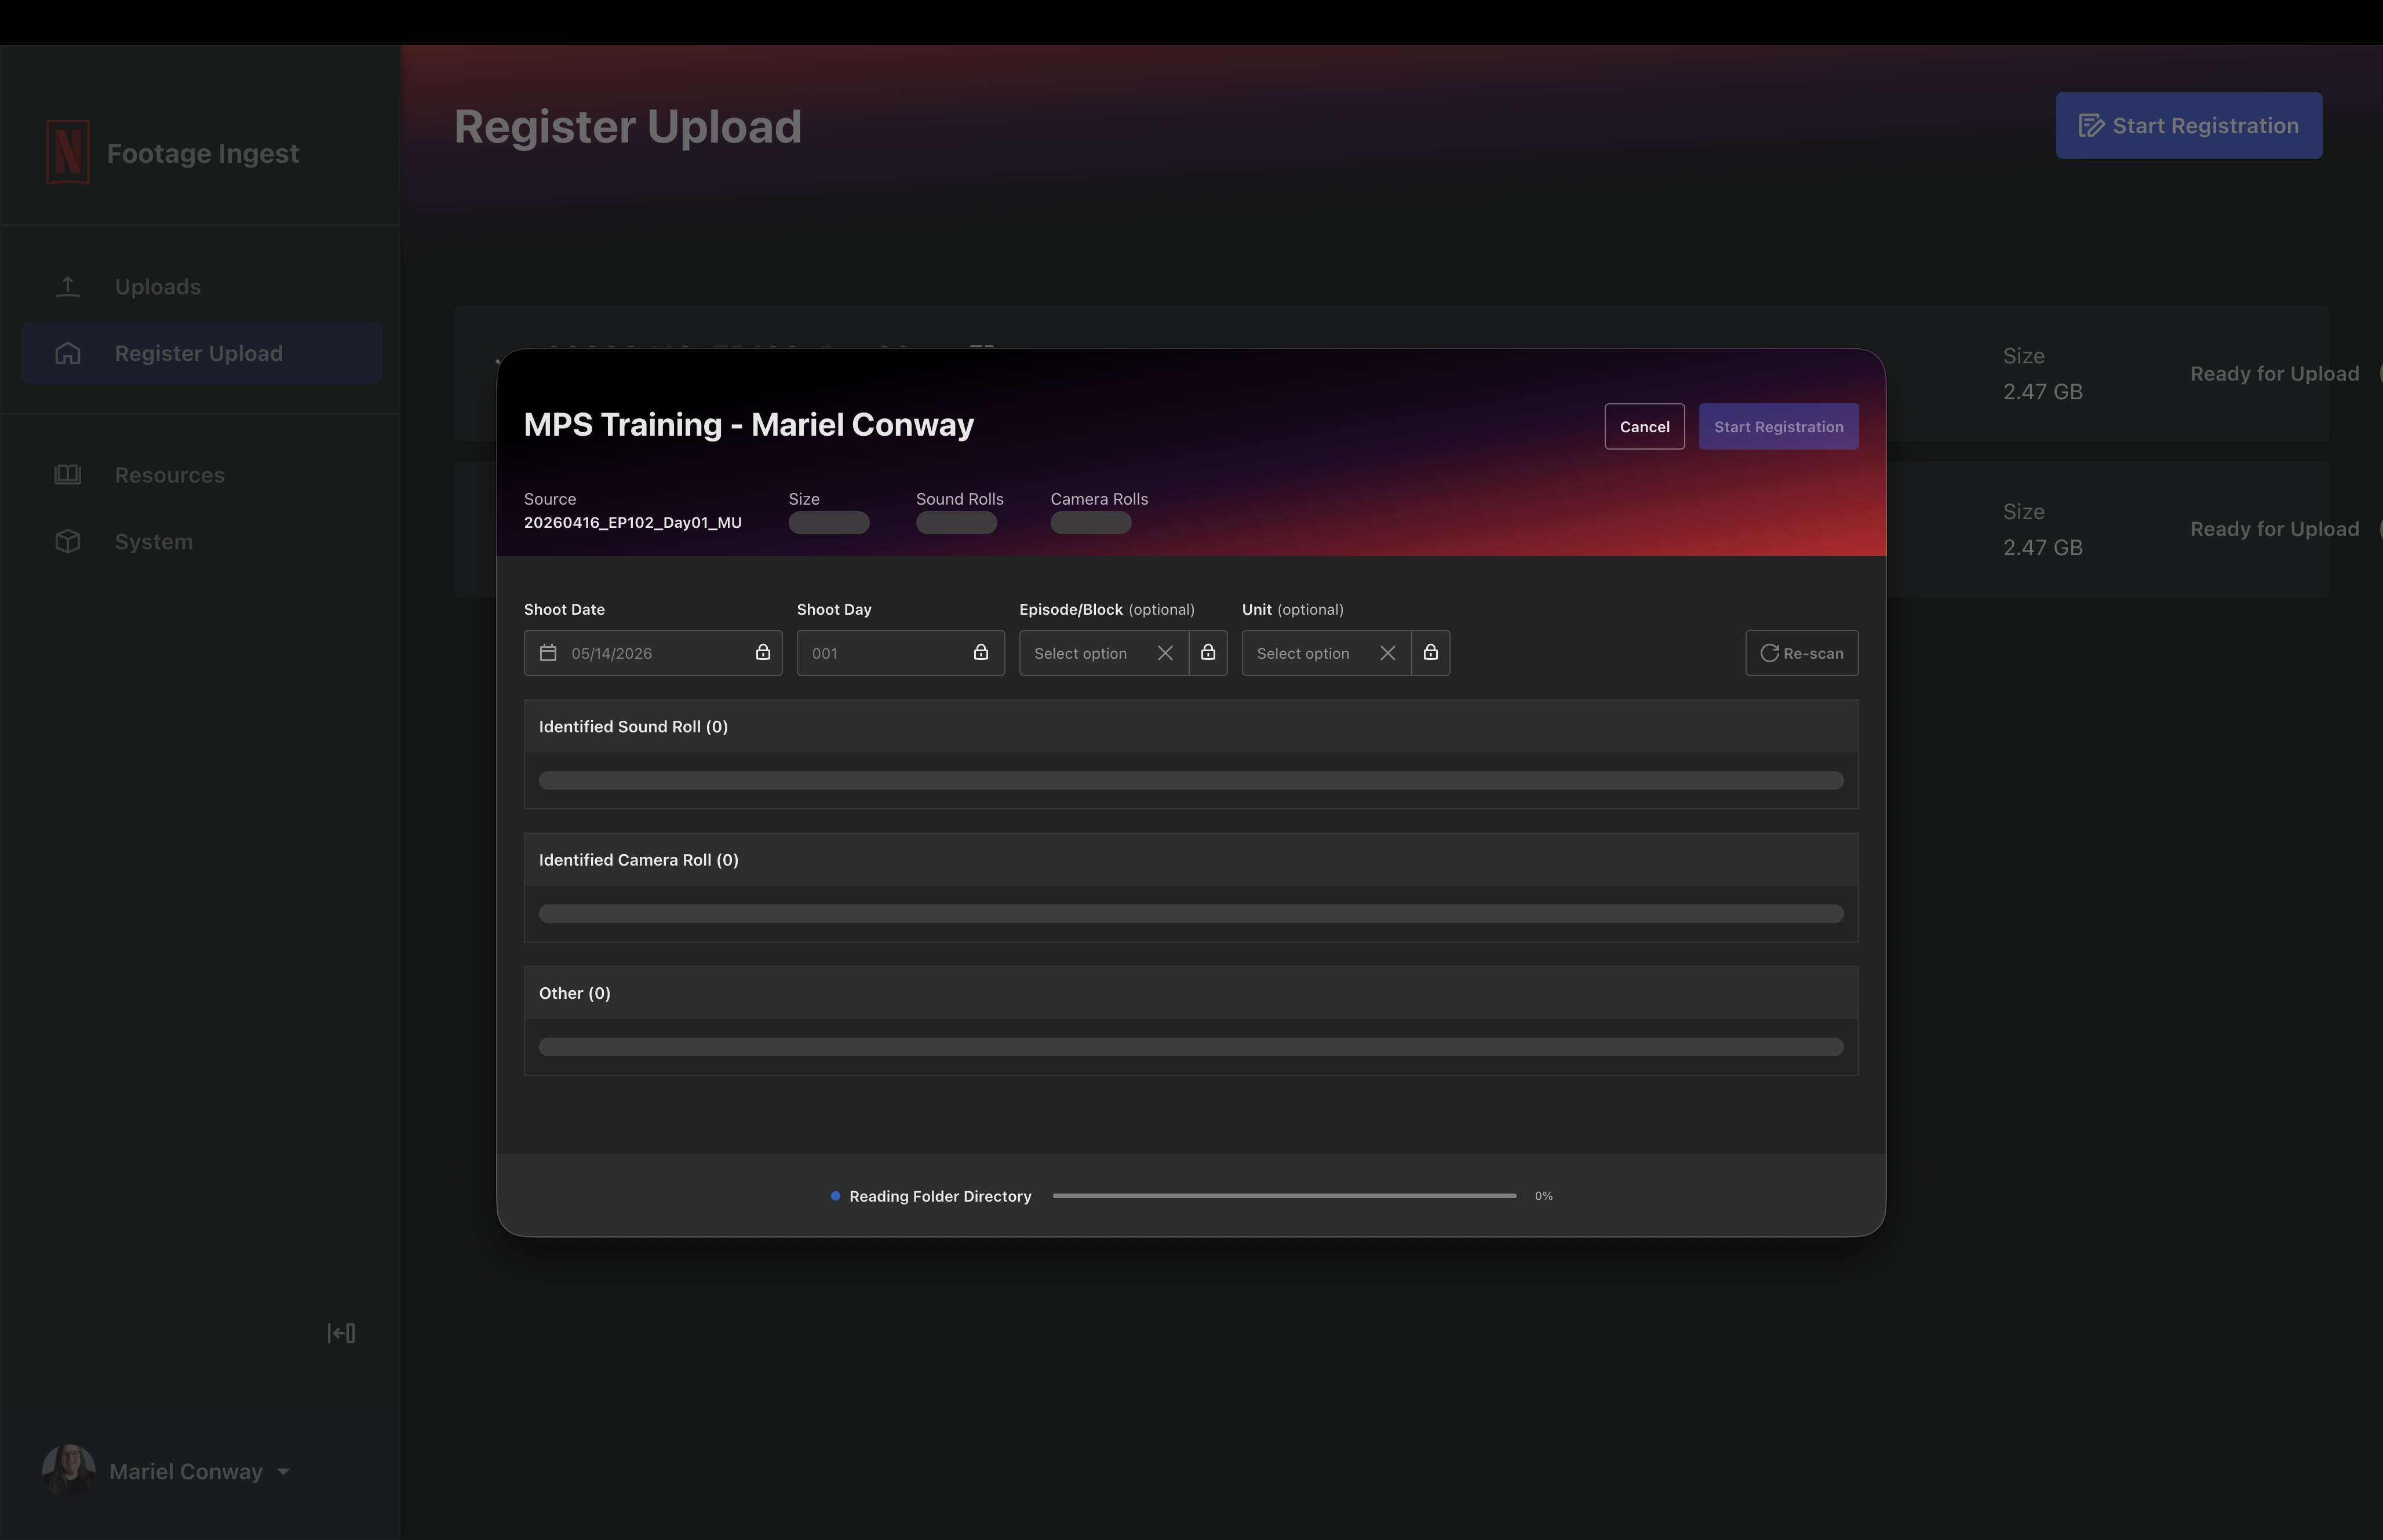Click the Register Upload page heading
The height and width of the screenshot is (1540, 2383).
pos(628,127)
